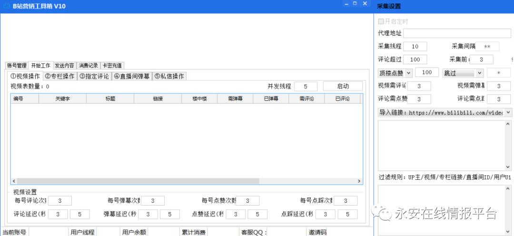514x236 pixels.
Task: Click the video table's horizontal scrollbar thumb
Action: click(x=138, y=181)
